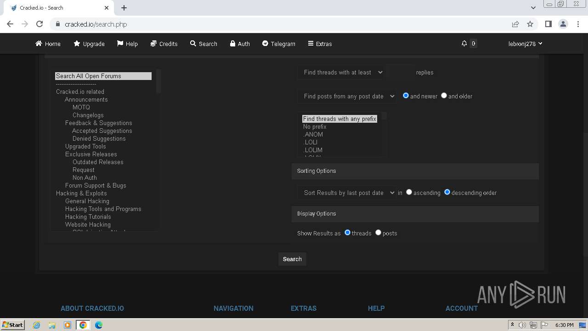The image size is (588, 331).
Task: Select ascending sort order radio
Action: pyautogui.click(x=409, y=192)
